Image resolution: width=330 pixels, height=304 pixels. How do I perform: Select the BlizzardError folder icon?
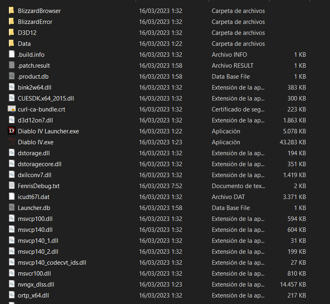[x=11, y=21]
